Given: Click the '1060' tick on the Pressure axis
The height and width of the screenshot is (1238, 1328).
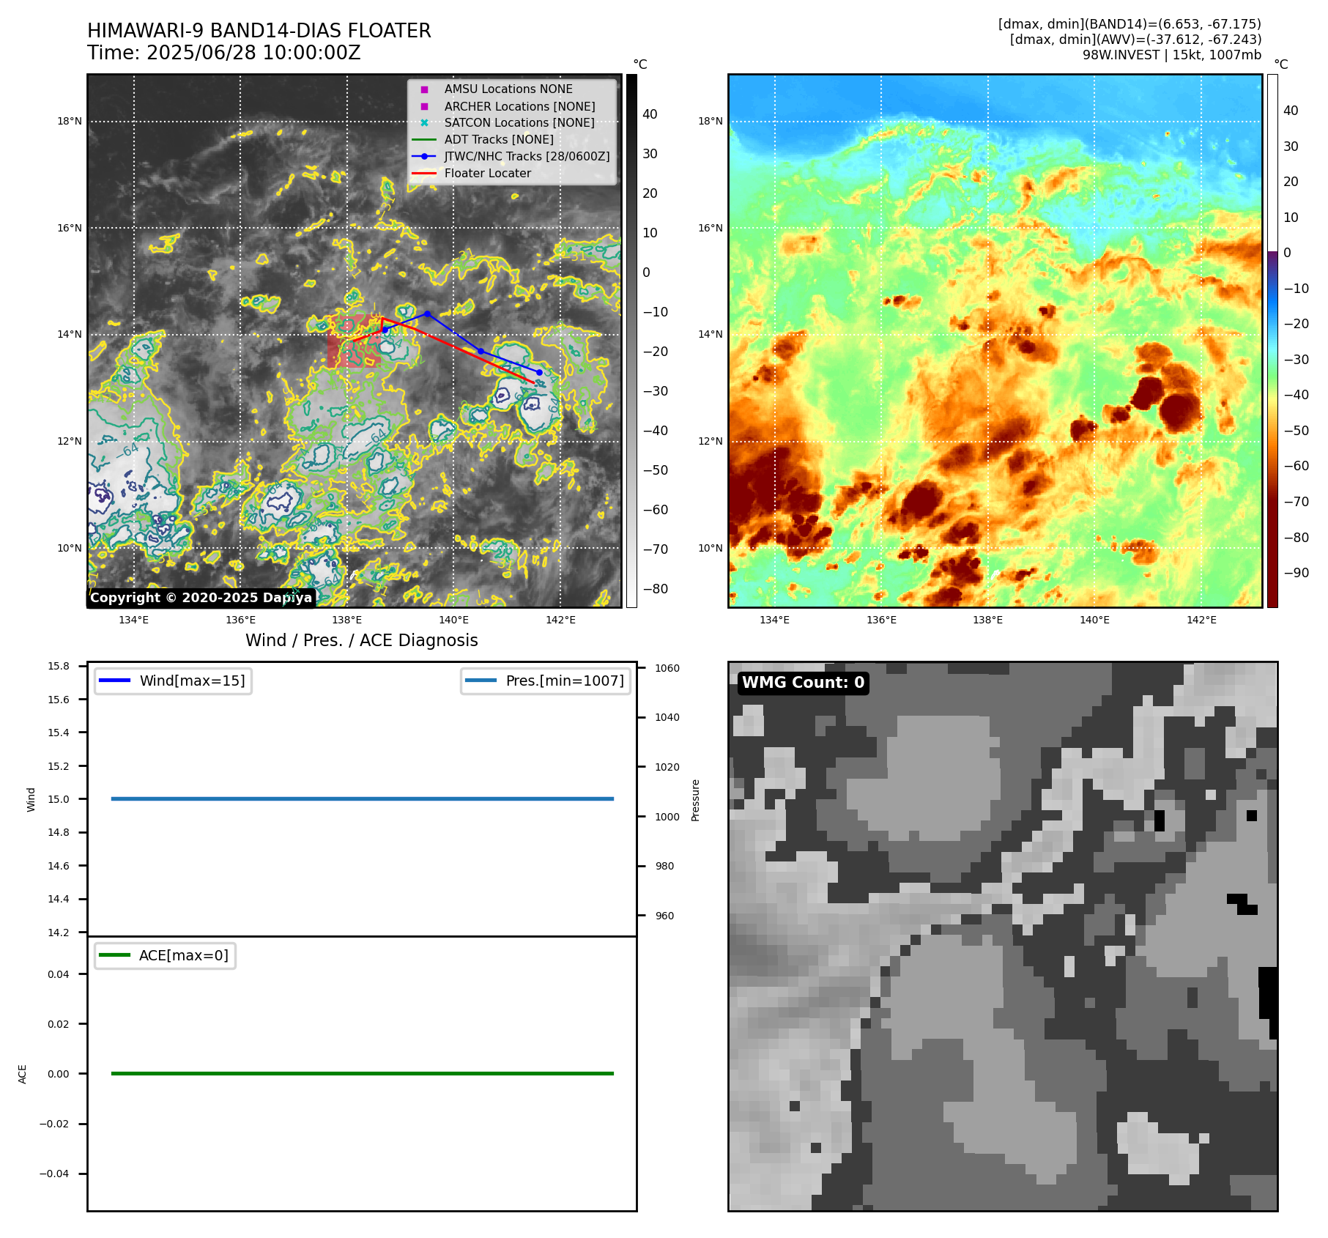Looking at the screenshot, I should (667, 668).
